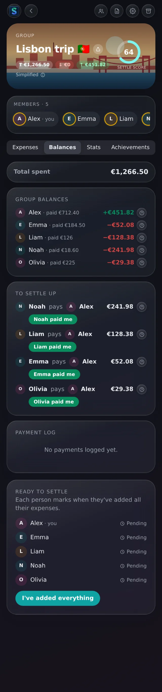Click the archive box icon
The height and width of the screenshot is (692, 162).
[148, 11]
